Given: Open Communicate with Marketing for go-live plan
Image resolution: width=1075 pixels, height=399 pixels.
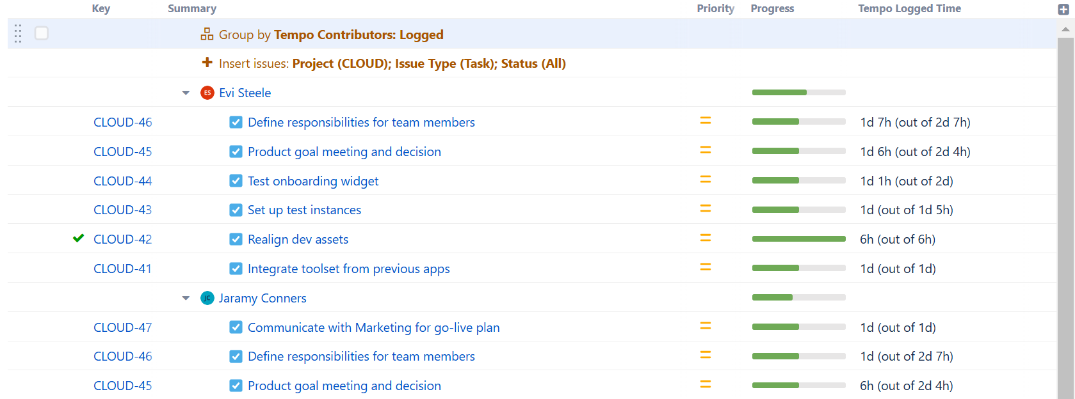Looking at the screenshot, I should tap(373, 327).
